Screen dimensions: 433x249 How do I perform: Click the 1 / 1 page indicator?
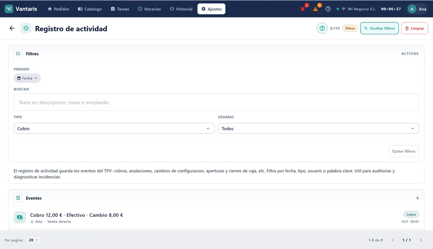pos(407,240)
